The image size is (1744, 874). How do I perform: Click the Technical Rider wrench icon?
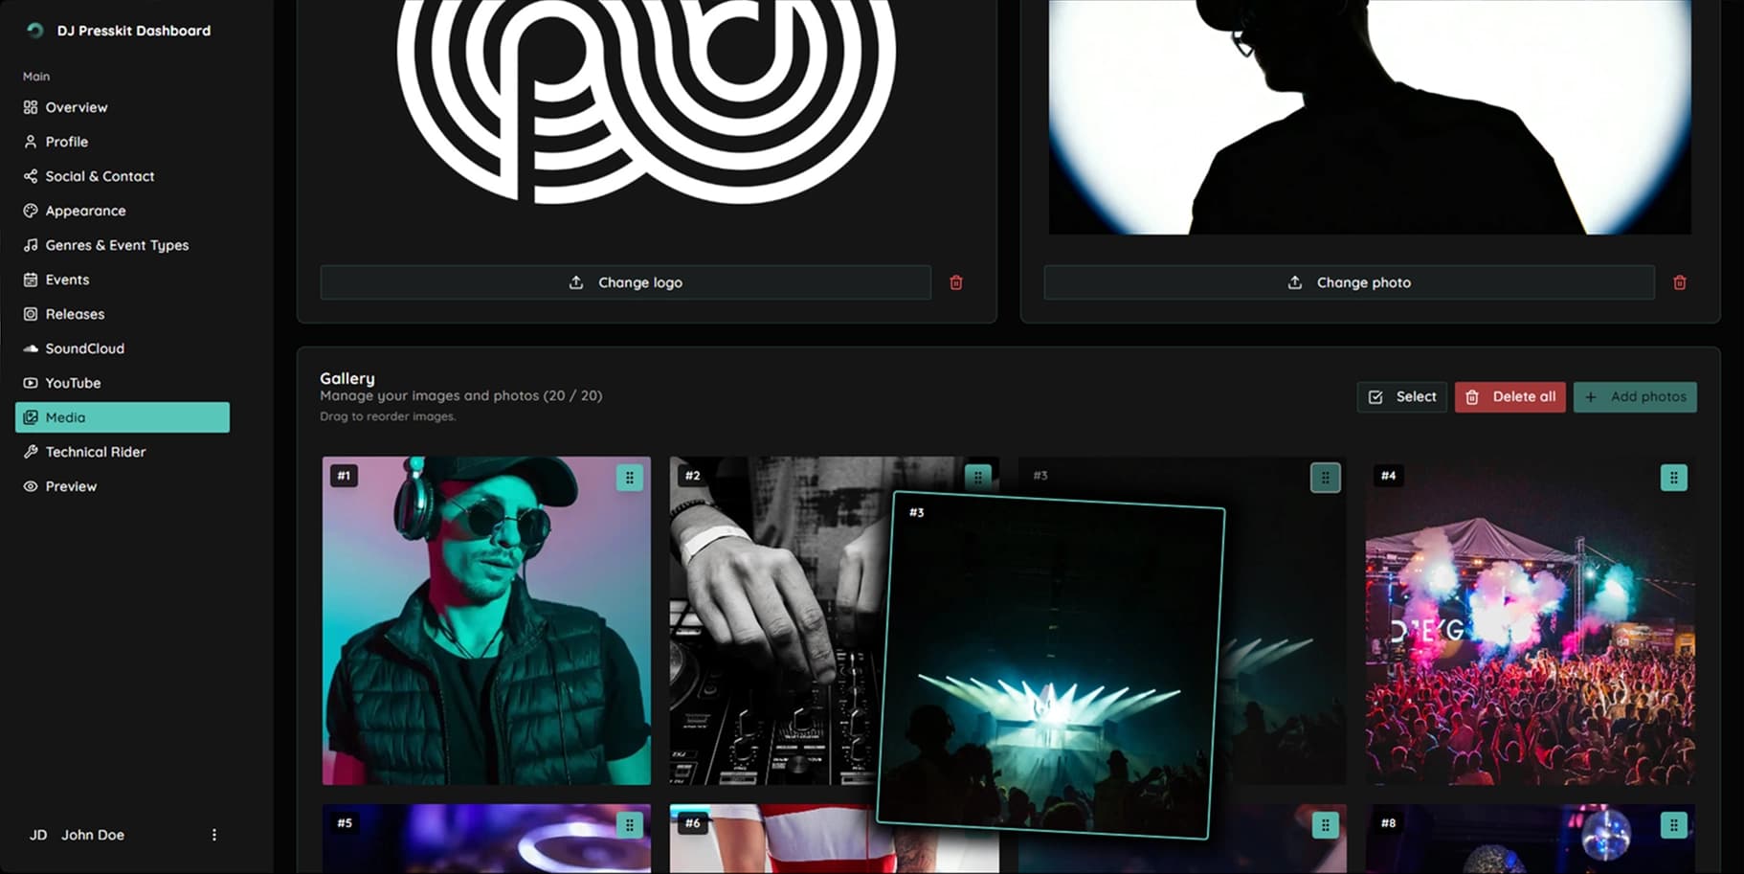point(31,452)
